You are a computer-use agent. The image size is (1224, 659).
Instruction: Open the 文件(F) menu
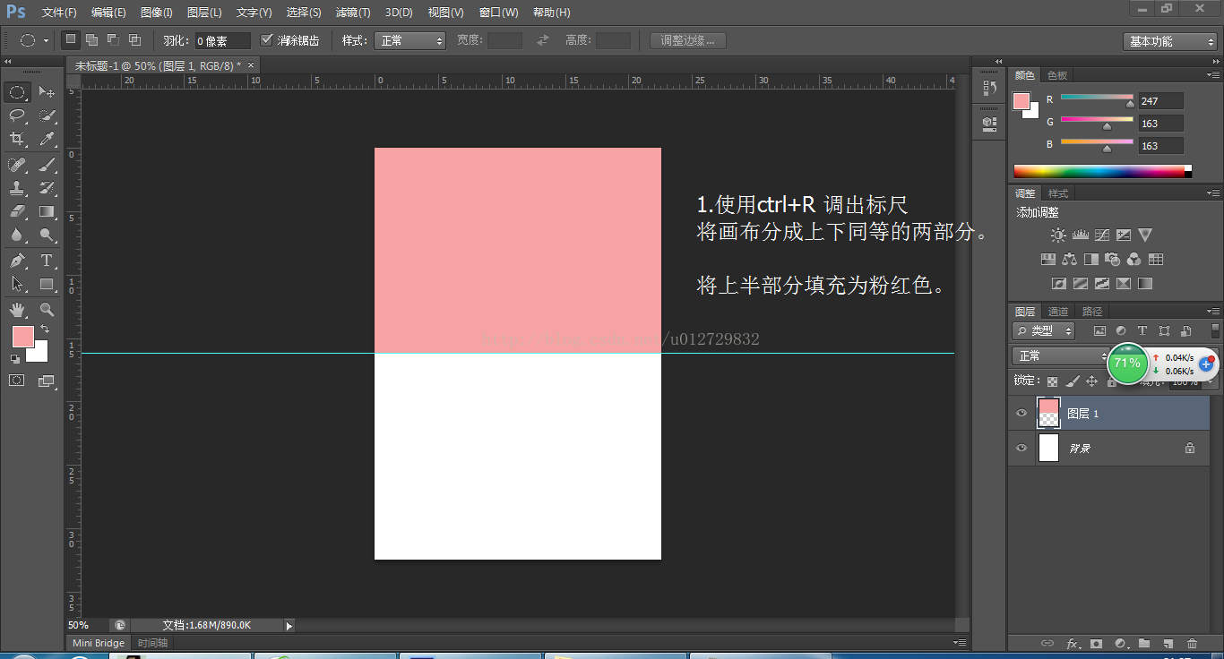click(59, 13)
